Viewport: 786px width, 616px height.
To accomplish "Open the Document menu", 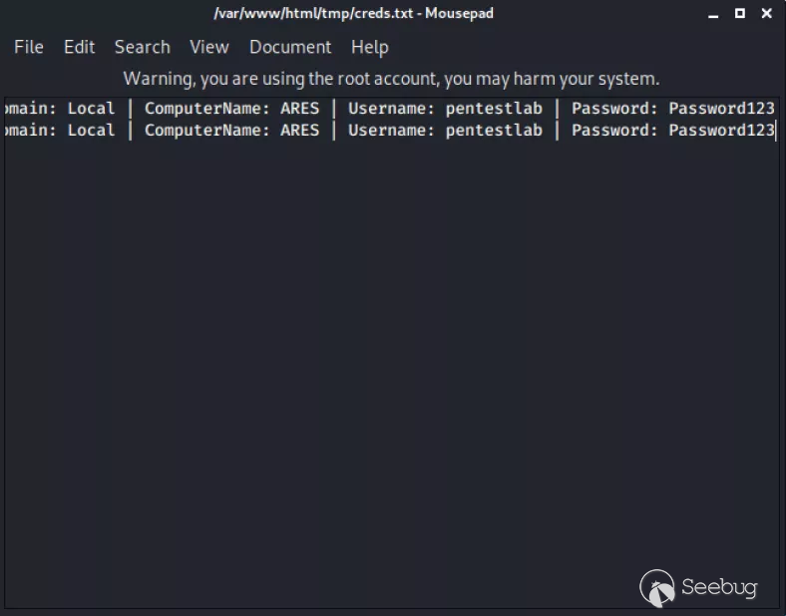I will (x=290, y=47).
